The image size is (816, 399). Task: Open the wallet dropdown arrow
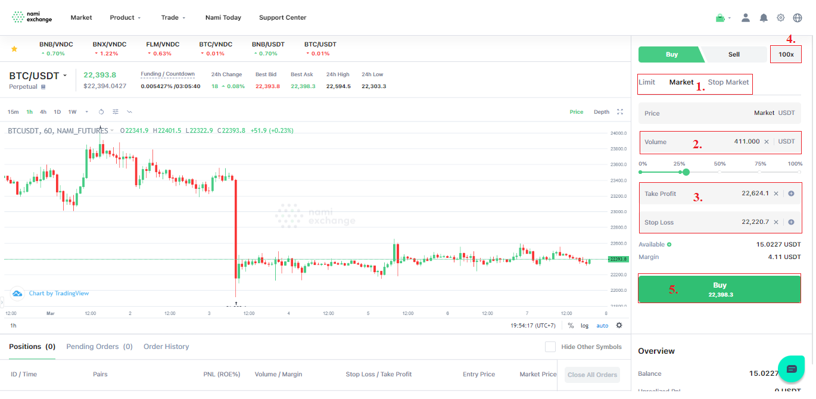point(729,18)
